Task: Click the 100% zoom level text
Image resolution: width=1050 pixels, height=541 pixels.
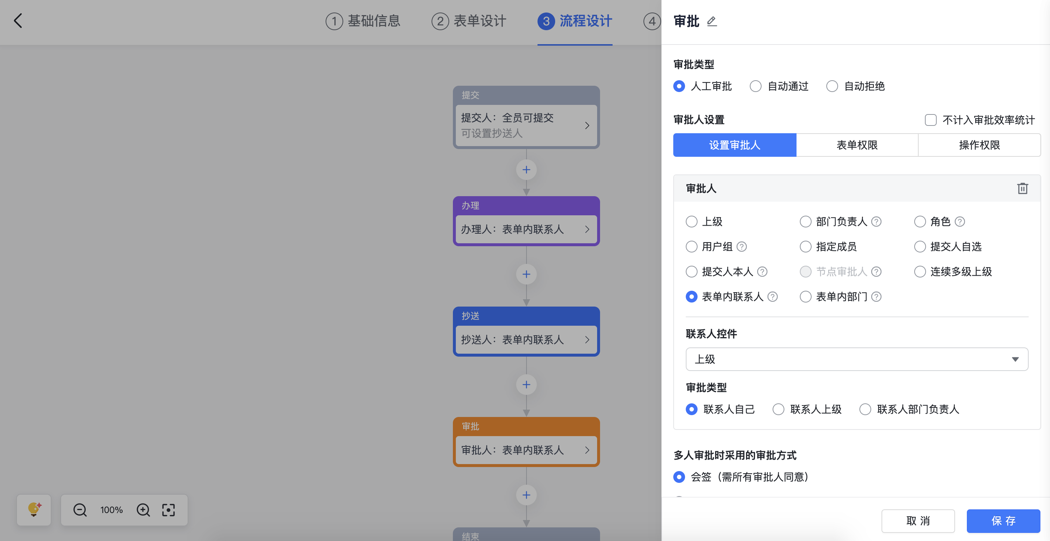Action: coord(111,510)
